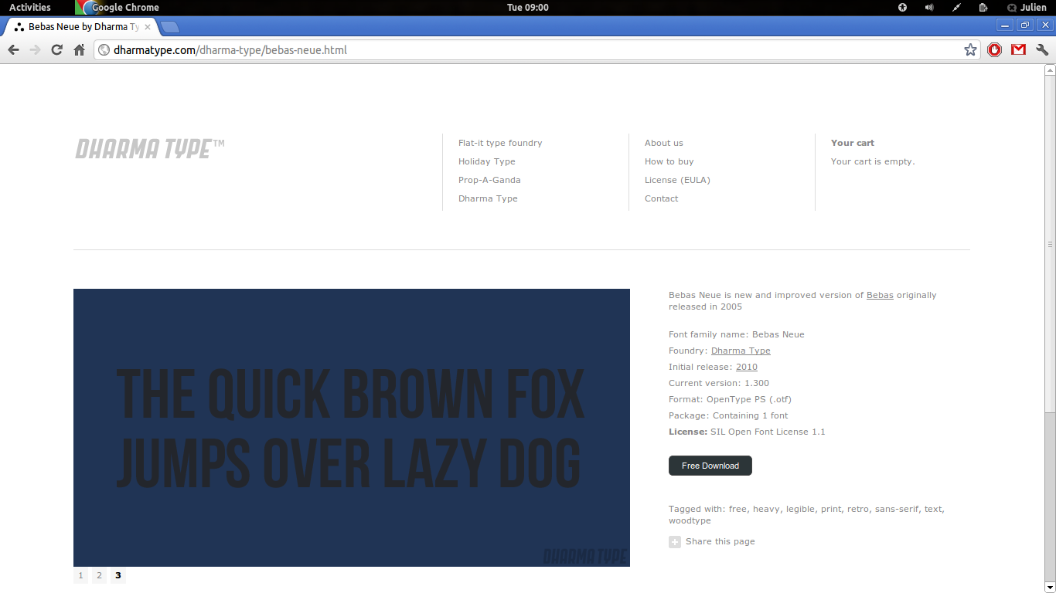1056x593 pixels.
Task: Follow the Foundry Dharma Type link
Action: click(x=741, y=351)
